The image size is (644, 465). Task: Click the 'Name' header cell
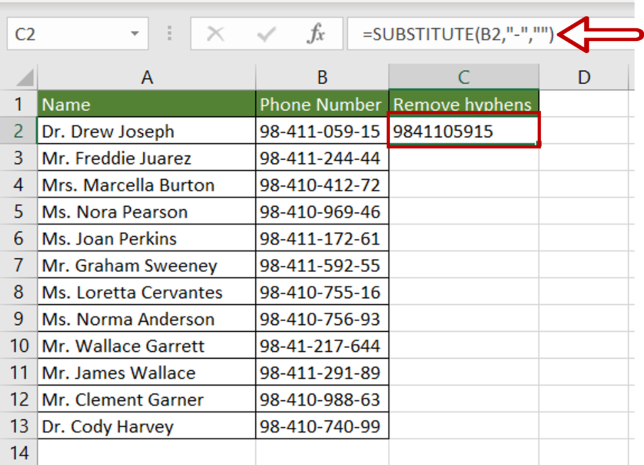[x=147, y=104]
